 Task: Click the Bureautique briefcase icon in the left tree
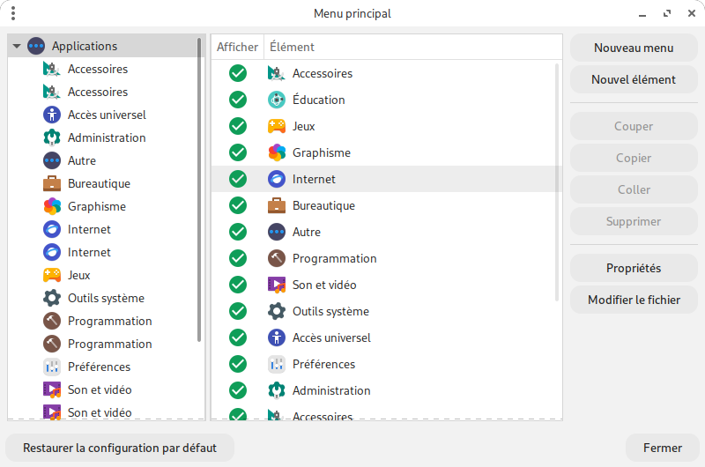52,183
